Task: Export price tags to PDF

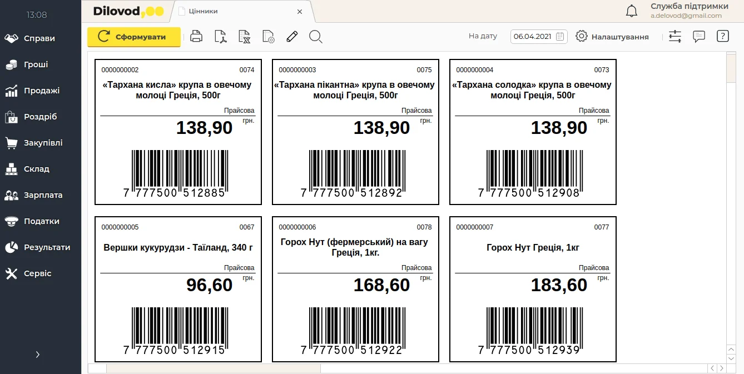Action: [221, 37]
